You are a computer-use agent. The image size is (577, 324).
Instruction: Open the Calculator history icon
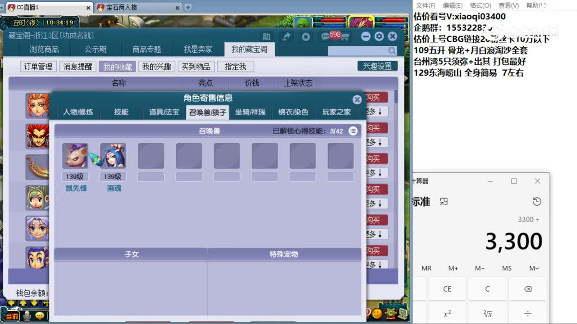coord(537,202)
